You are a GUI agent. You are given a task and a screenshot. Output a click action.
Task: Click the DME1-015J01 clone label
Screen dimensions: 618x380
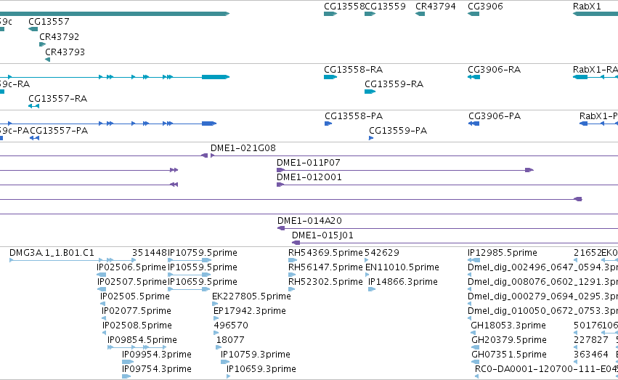(x=322, y=235)
